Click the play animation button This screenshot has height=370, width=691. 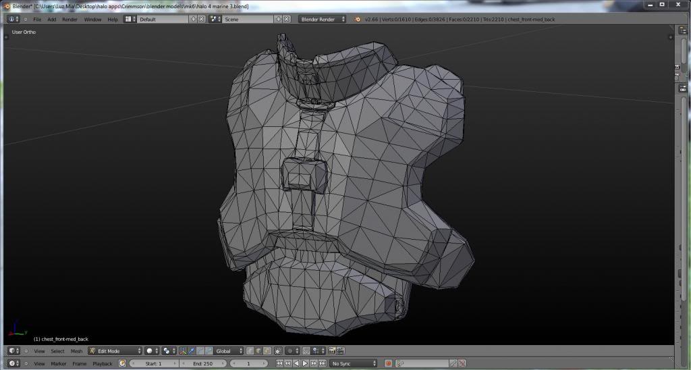pos(304,363)
